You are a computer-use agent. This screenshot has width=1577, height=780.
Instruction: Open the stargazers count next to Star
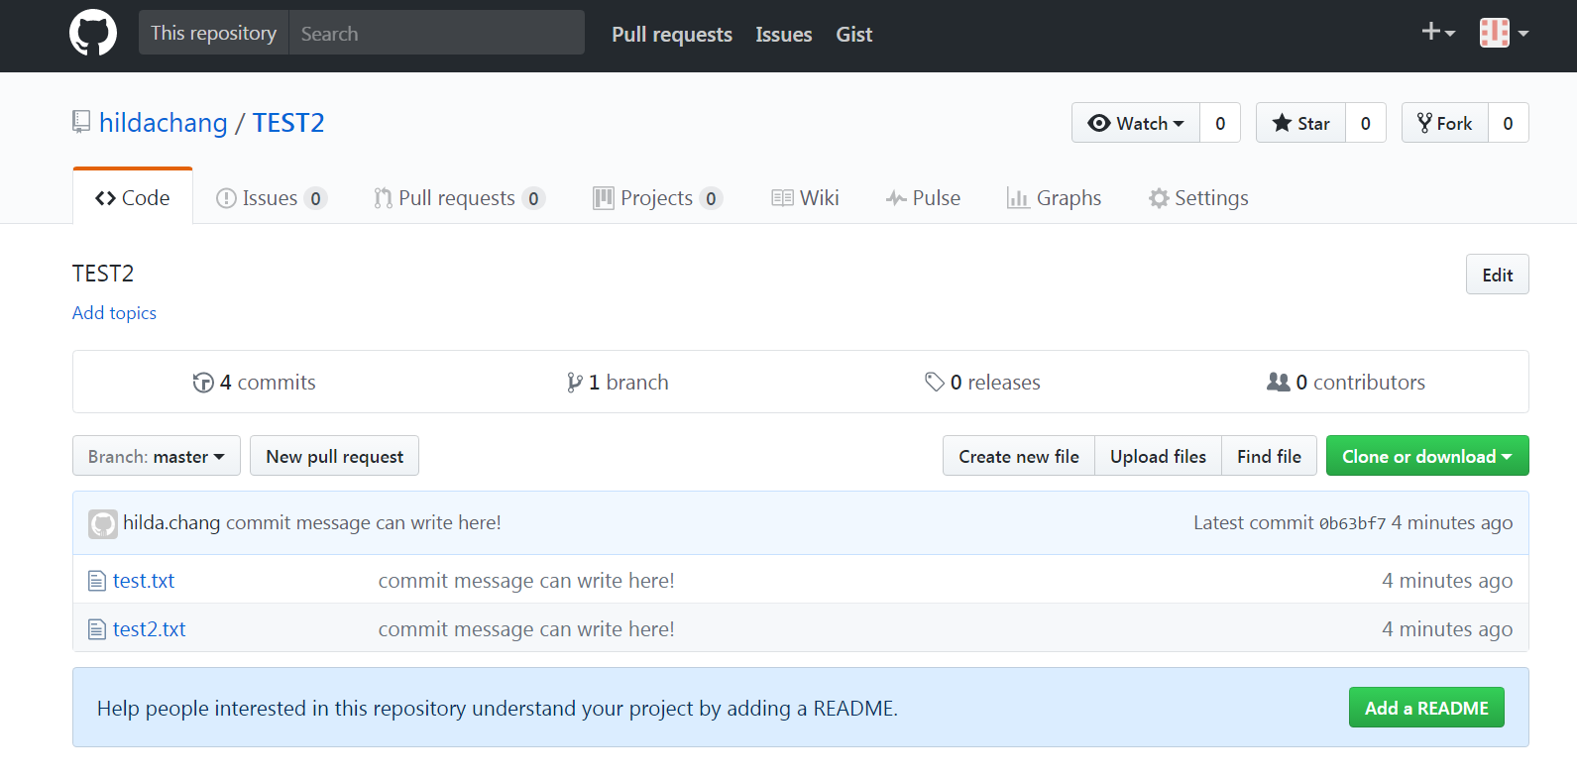click(1366, 123)
